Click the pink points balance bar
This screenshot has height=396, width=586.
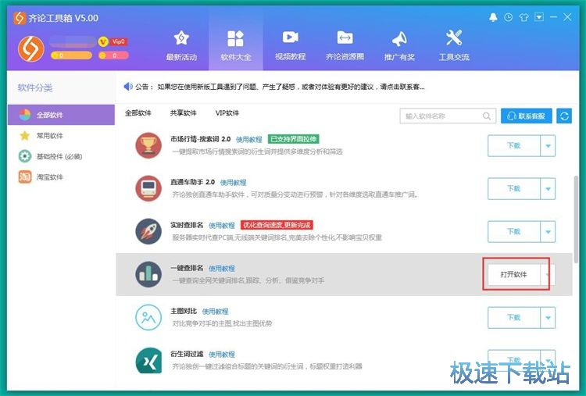[x=113, y=55]
